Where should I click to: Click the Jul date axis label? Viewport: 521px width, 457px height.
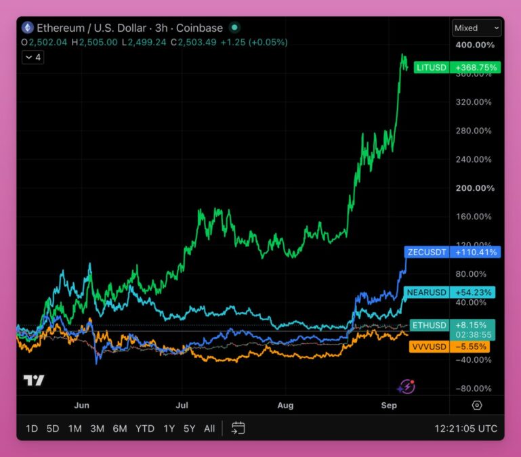coord(182,405)
